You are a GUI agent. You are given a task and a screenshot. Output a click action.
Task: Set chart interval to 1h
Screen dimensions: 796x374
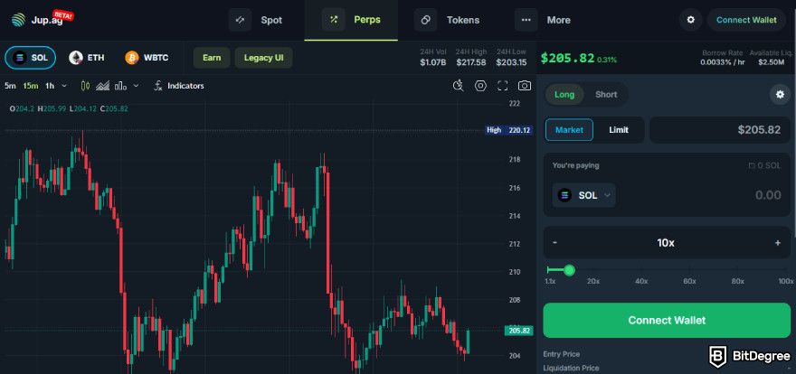click(50, 86)
